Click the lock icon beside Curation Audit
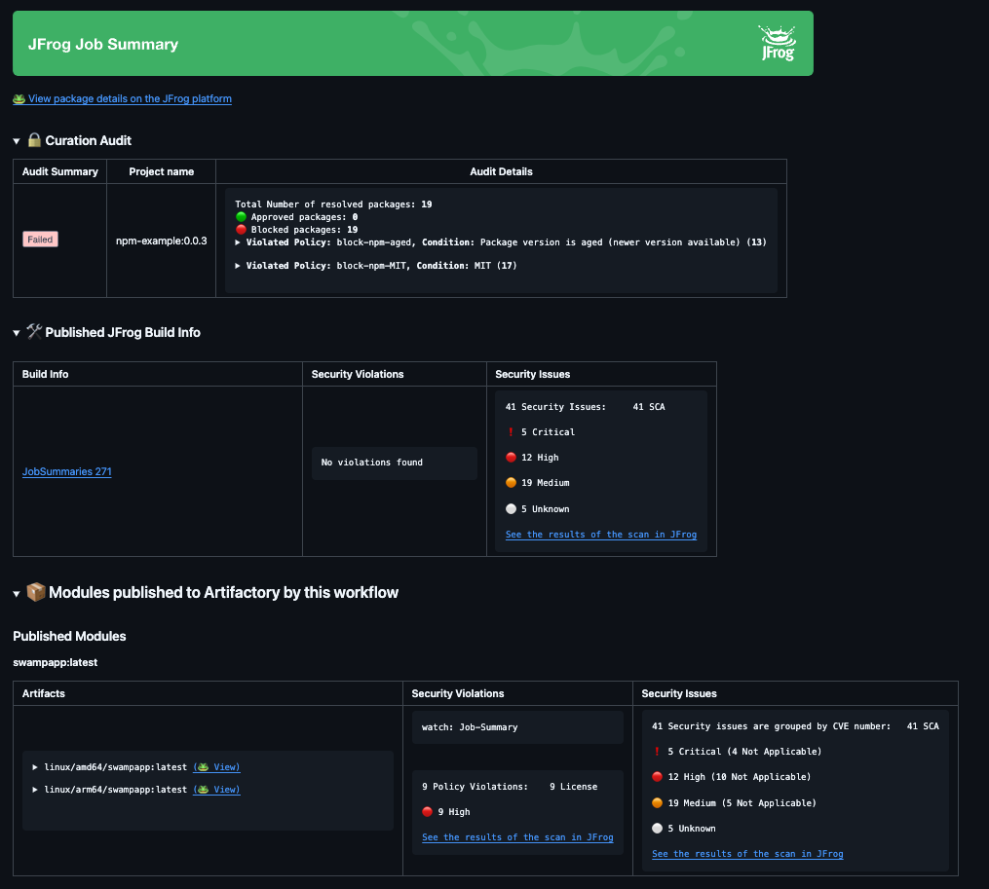Image resolution: width=989 pixels, height=889 pixels. coord(34,140)
